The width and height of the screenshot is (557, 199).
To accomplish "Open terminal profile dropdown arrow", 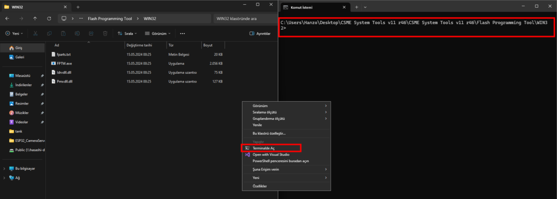I will [x=365, y=7].
